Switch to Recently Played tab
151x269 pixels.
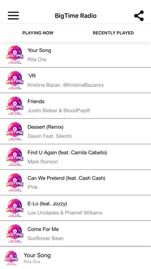coord(113,33)
